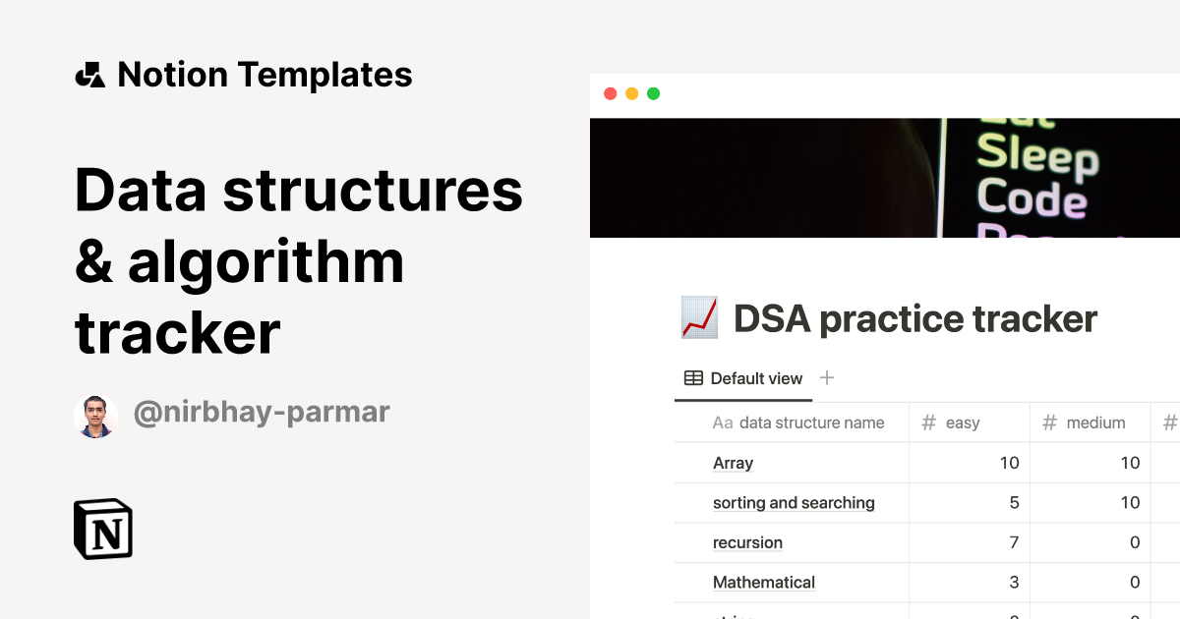This screenshot has width=1180, height=619.
Task: Open the recursion page
Action: point(747,542)
